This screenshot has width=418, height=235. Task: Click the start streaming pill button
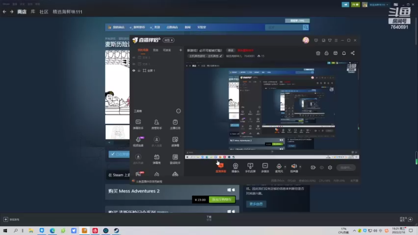pyautogui.click(x=346, y=168)
